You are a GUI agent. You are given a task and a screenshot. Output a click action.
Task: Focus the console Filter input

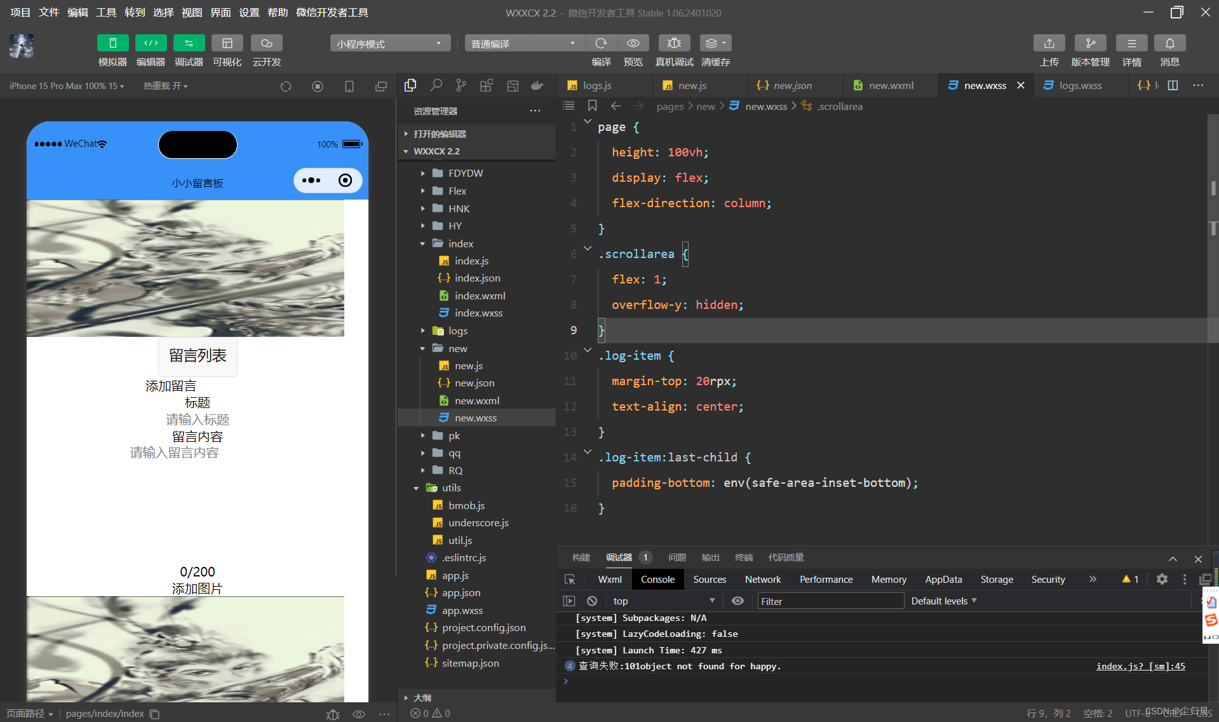pyautogui.click(x=830, y=601)
